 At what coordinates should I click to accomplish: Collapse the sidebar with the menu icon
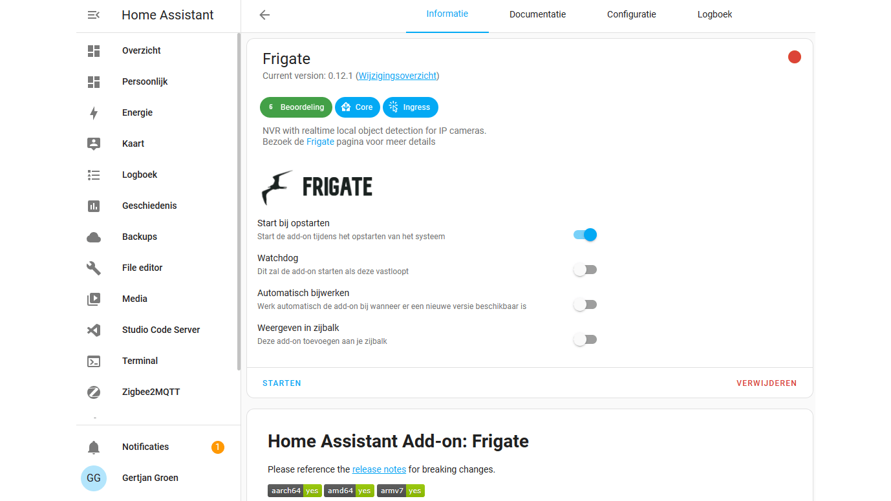coord(94,15)
